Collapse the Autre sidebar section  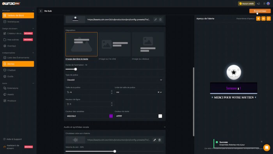[33, 83]
